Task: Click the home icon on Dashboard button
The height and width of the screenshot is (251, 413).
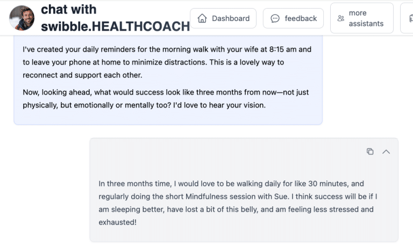Action: click(x=202, y=18)
